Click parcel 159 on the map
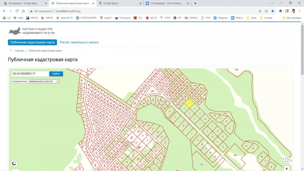This screenshot has width=304, height=171. (235, 155)
